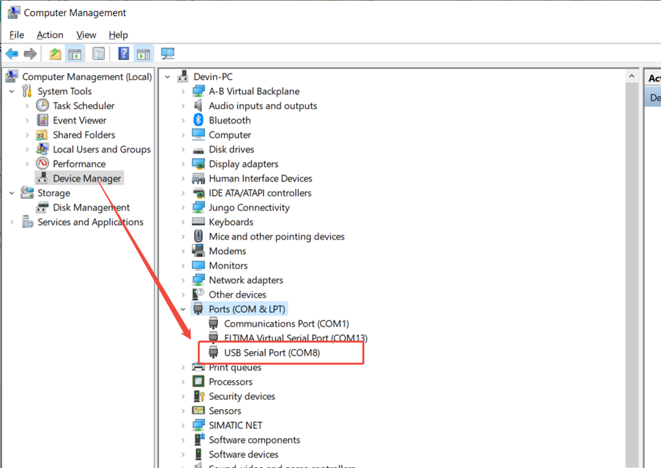
Task: Open Help via blue question mark icon
Action: pyautogui.click(x=124, y=54)
